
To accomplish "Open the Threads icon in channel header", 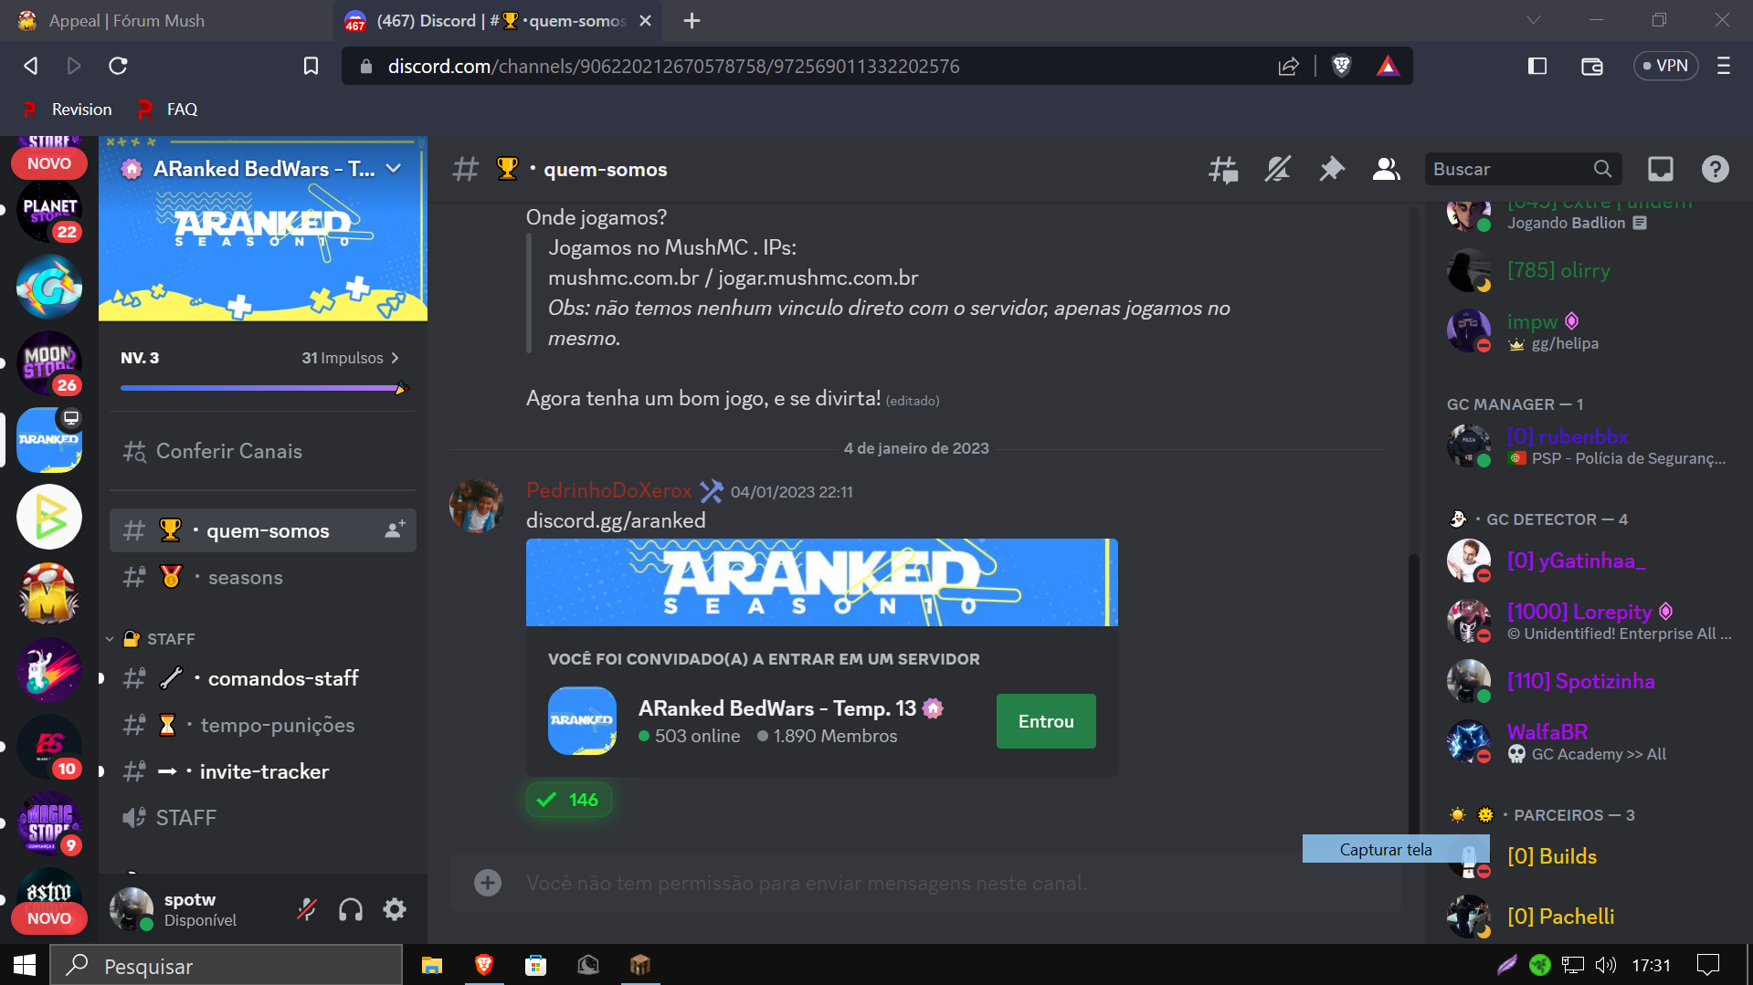I will click(x=1223, y=169).
